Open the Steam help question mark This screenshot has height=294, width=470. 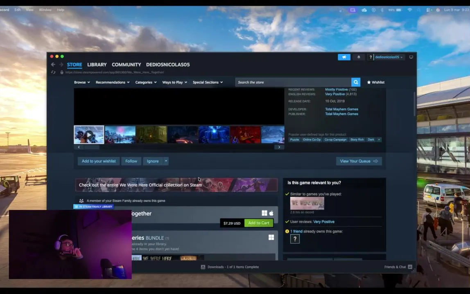tap(371, 57)
